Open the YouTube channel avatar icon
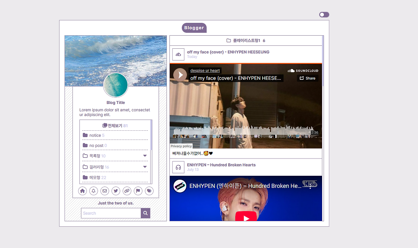418x248 pixels. click(180, 186)
